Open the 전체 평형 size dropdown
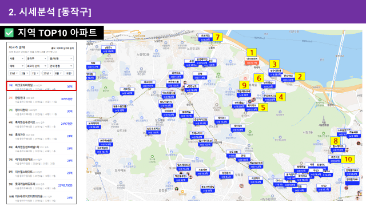The image size is (366, 206). click(x=61, y=66)
